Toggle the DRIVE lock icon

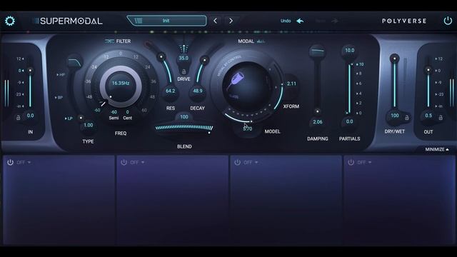coord(184,71)
